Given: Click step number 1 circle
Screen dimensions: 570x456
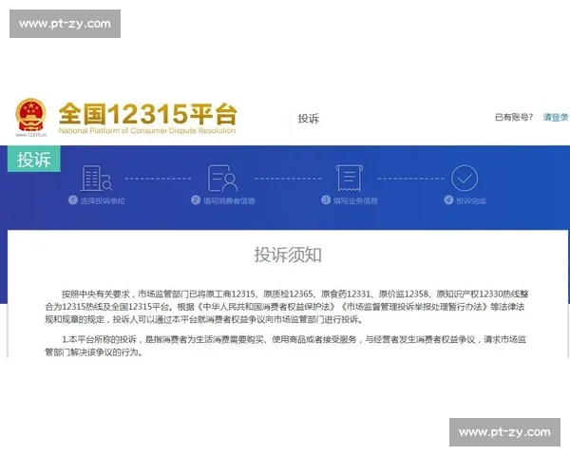Looking at the screenshot, I should [73, 200].
